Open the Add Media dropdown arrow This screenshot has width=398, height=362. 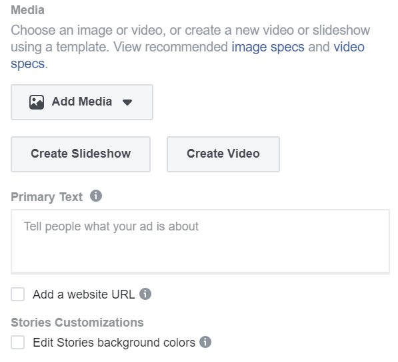point(127,102)
